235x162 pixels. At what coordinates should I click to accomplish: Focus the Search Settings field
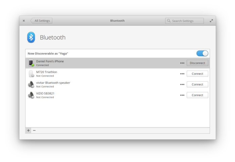[185, 21]
